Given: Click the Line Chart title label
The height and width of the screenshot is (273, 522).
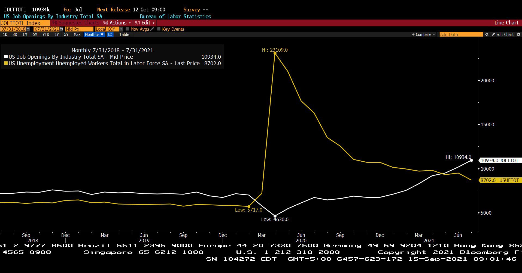Looking at the screenshot, I should 506,23.
